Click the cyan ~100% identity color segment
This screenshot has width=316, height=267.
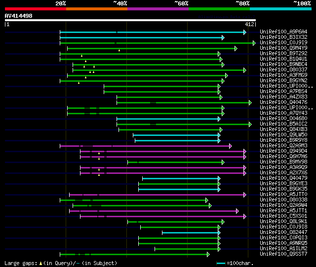[281, 9]
